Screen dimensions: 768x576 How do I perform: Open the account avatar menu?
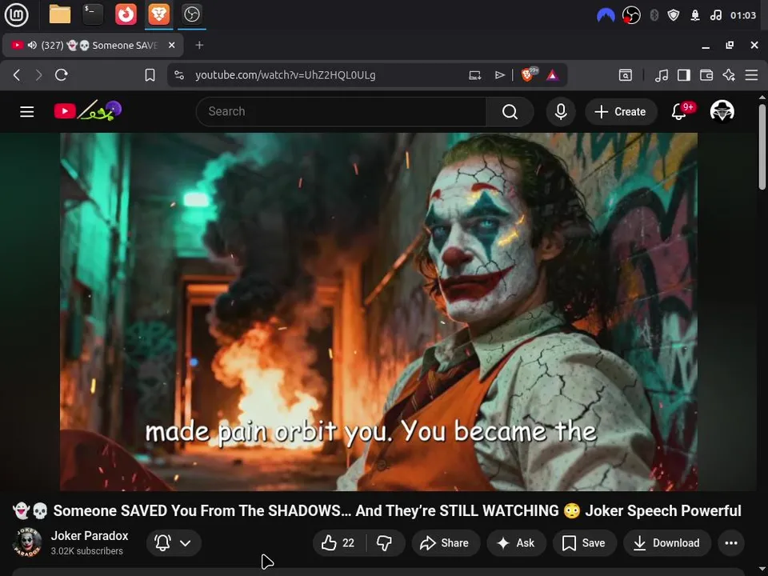pos(722,111)
